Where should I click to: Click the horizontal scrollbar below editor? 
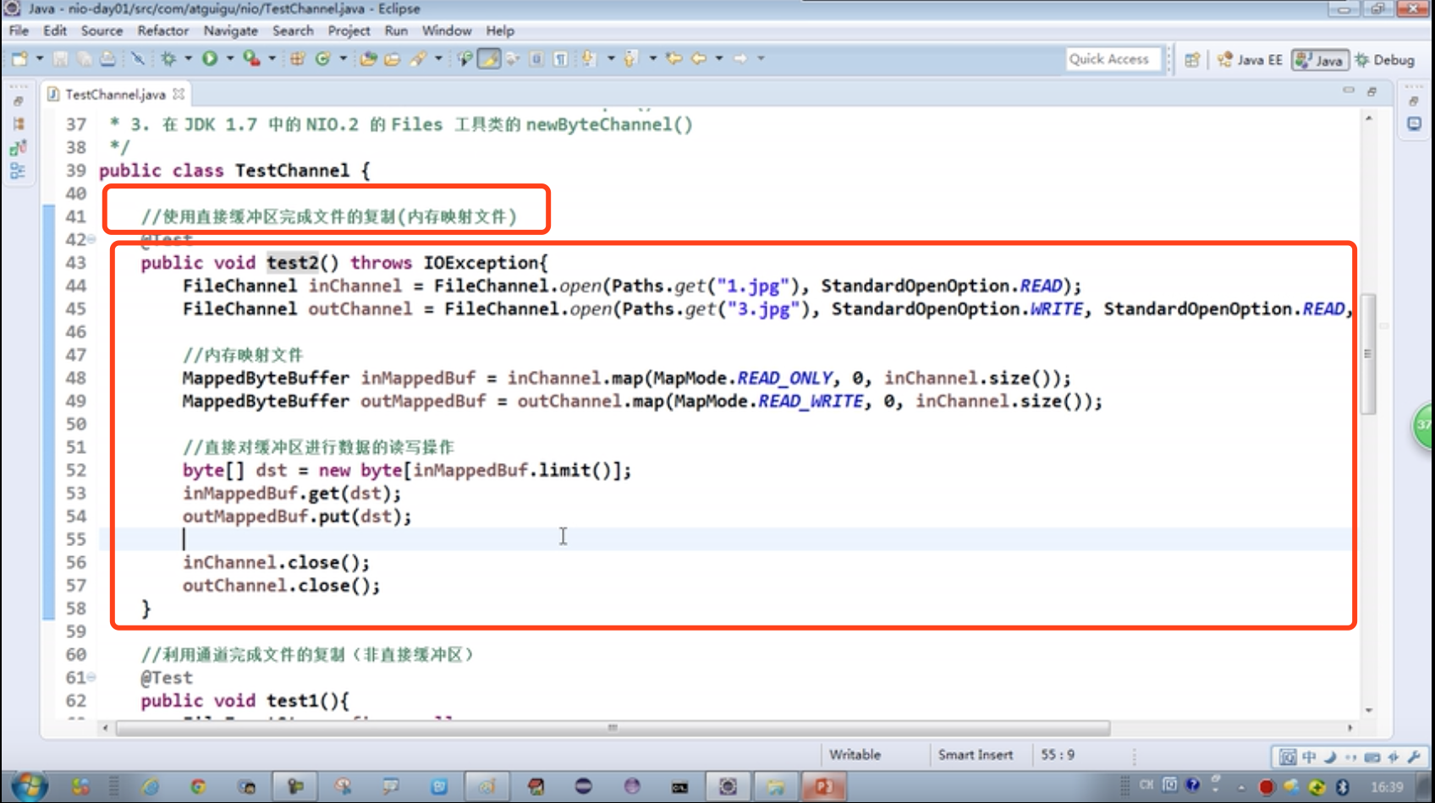click(x=613, y=728)
